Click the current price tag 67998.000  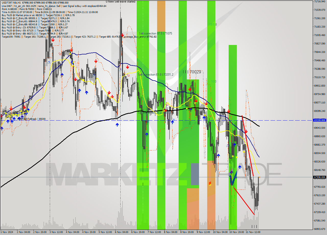pyautogui.click(x=320, y=177)
